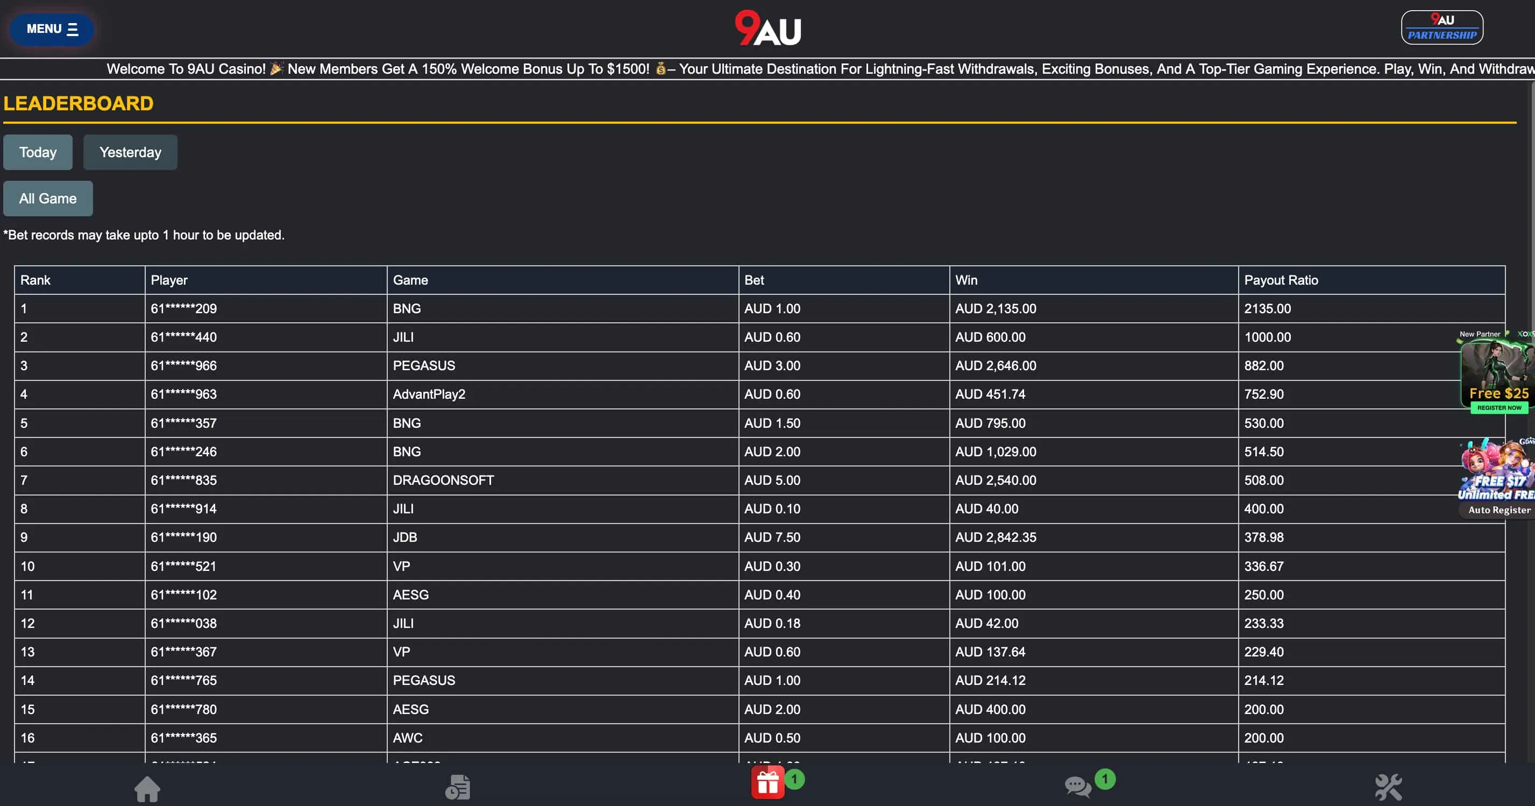Image resolution: width=1535 pixels, height=806 pixels.
Task: Go to Home icon in bottom bar
Action: coord(147,789)
